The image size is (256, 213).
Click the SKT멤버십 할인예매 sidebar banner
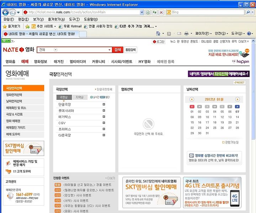coord(23,148)
